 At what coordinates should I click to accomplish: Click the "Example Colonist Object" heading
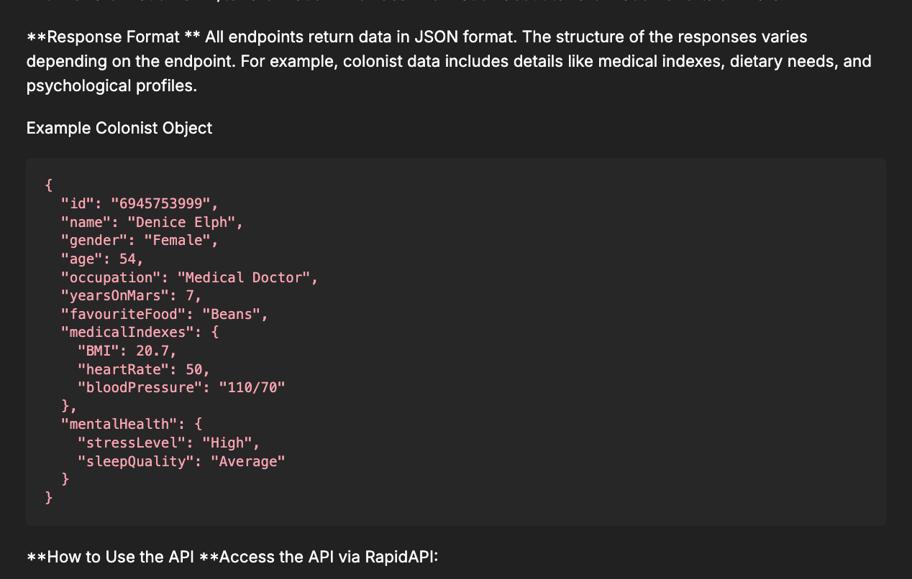coord(119,128)
